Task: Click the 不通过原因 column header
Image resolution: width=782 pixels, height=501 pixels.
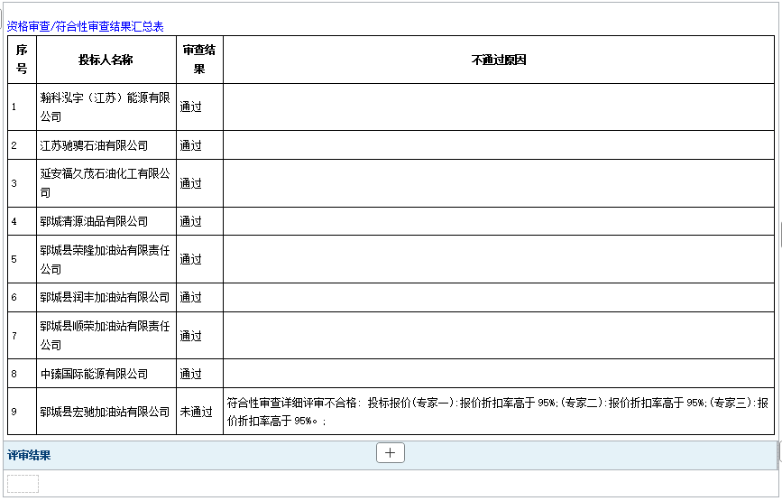Action: point(499,60)
